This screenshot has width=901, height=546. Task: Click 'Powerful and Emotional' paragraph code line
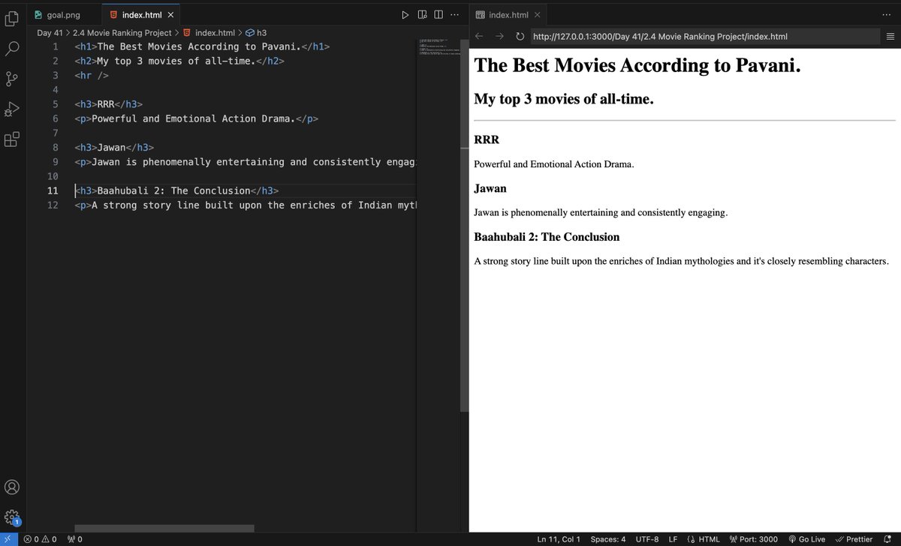196,118
